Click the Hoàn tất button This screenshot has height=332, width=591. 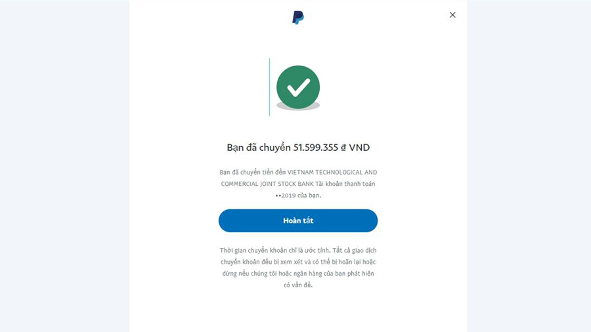(x=298, y=220)
